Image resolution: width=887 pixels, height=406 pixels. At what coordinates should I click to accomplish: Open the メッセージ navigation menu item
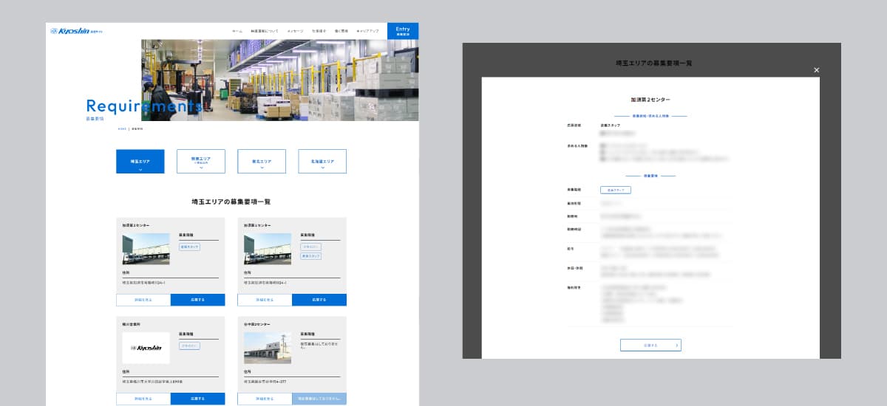[x=295, y=32]
